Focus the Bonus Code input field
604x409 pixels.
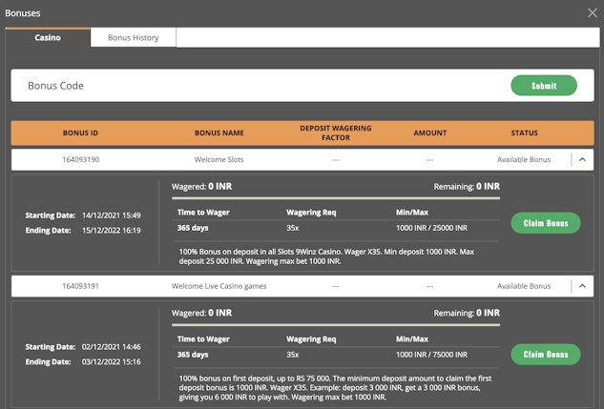(x=258, y=86)
